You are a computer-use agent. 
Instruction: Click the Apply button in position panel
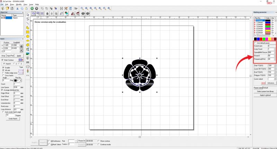click(x=19, y=56)
